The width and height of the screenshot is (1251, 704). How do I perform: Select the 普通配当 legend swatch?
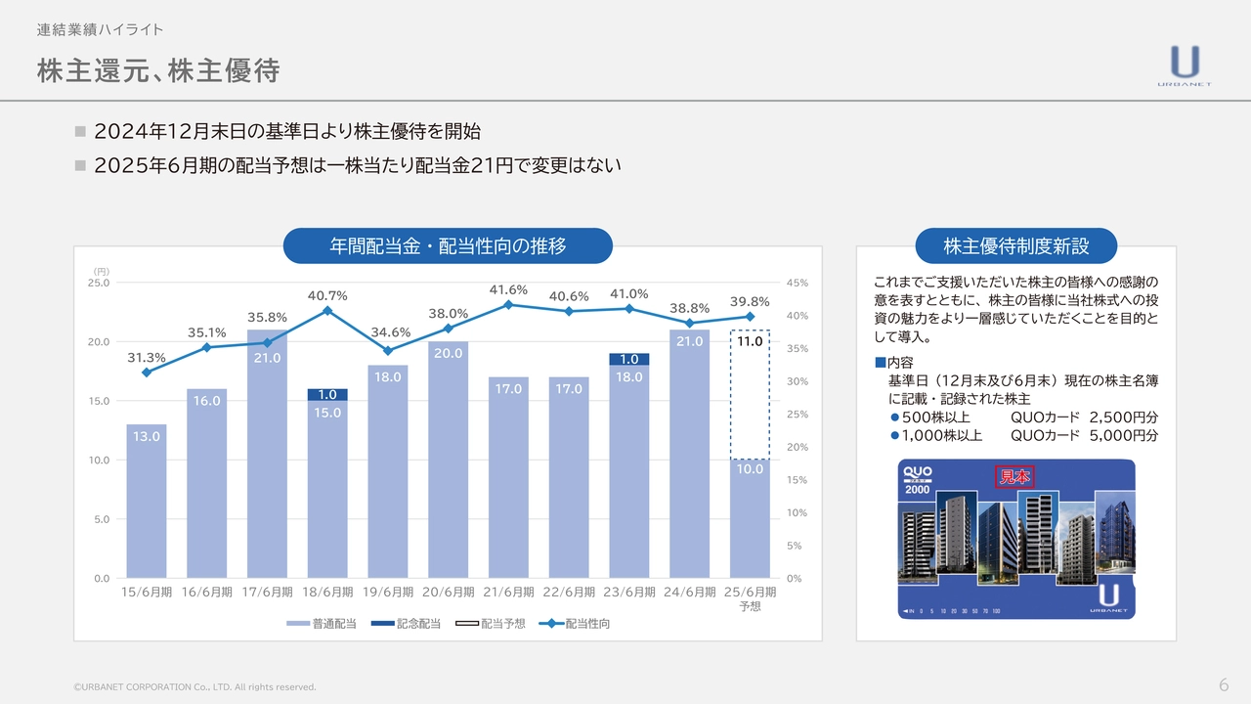pyautogui.click(x=297, y=623)
